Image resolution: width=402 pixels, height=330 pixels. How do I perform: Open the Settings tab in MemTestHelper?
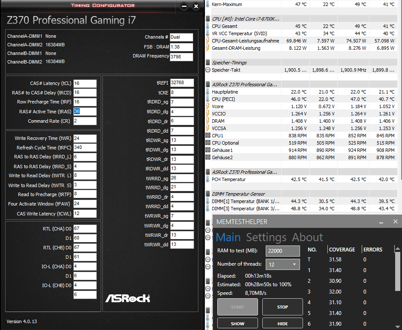point(267,237)
